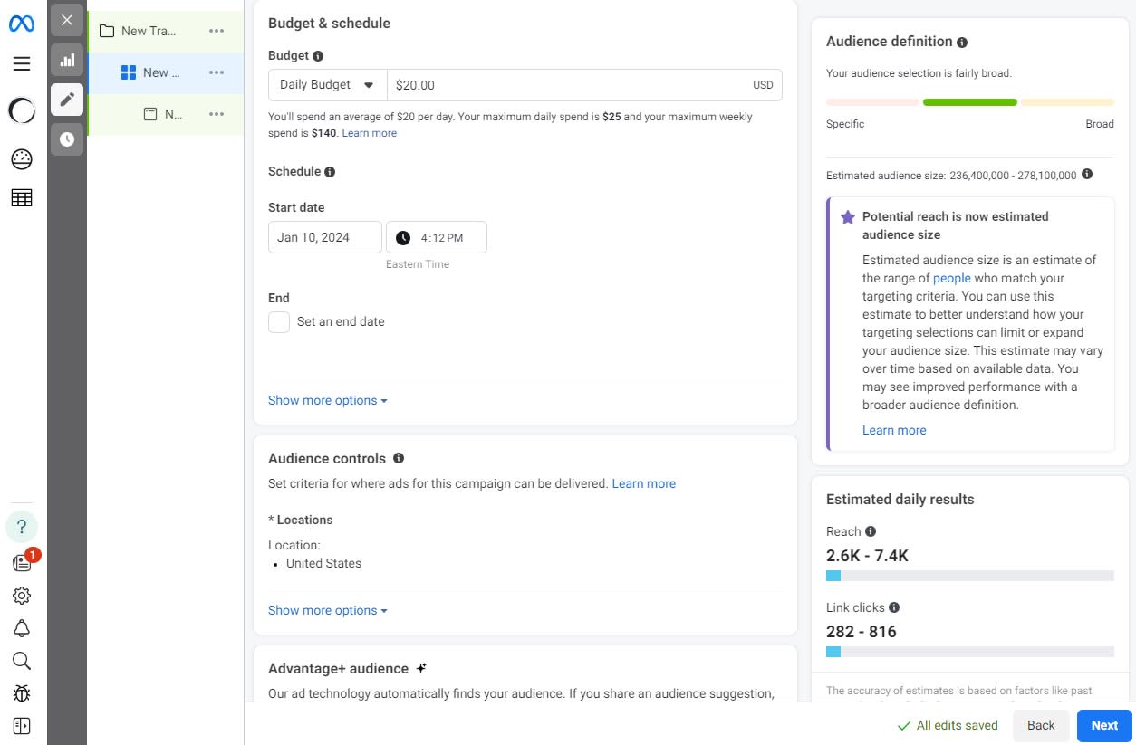Check the Set an end date box
Image resolution: width=1136 pixels, height=745 pixels.
pos(279,322)
